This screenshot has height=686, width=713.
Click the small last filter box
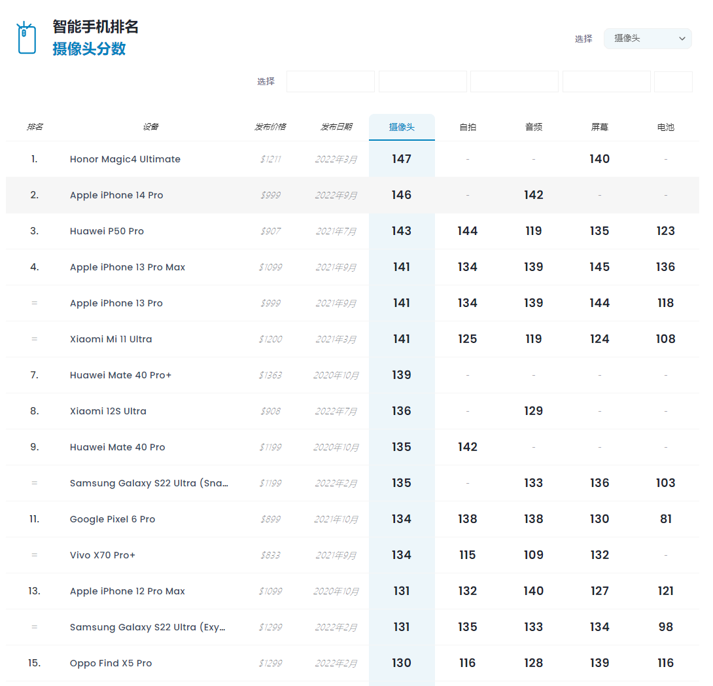click(674, 81)
